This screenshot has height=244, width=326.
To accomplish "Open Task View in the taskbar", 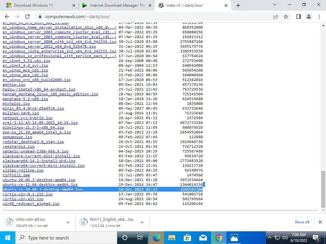I will pyautogui.click(x=140, y=238).
